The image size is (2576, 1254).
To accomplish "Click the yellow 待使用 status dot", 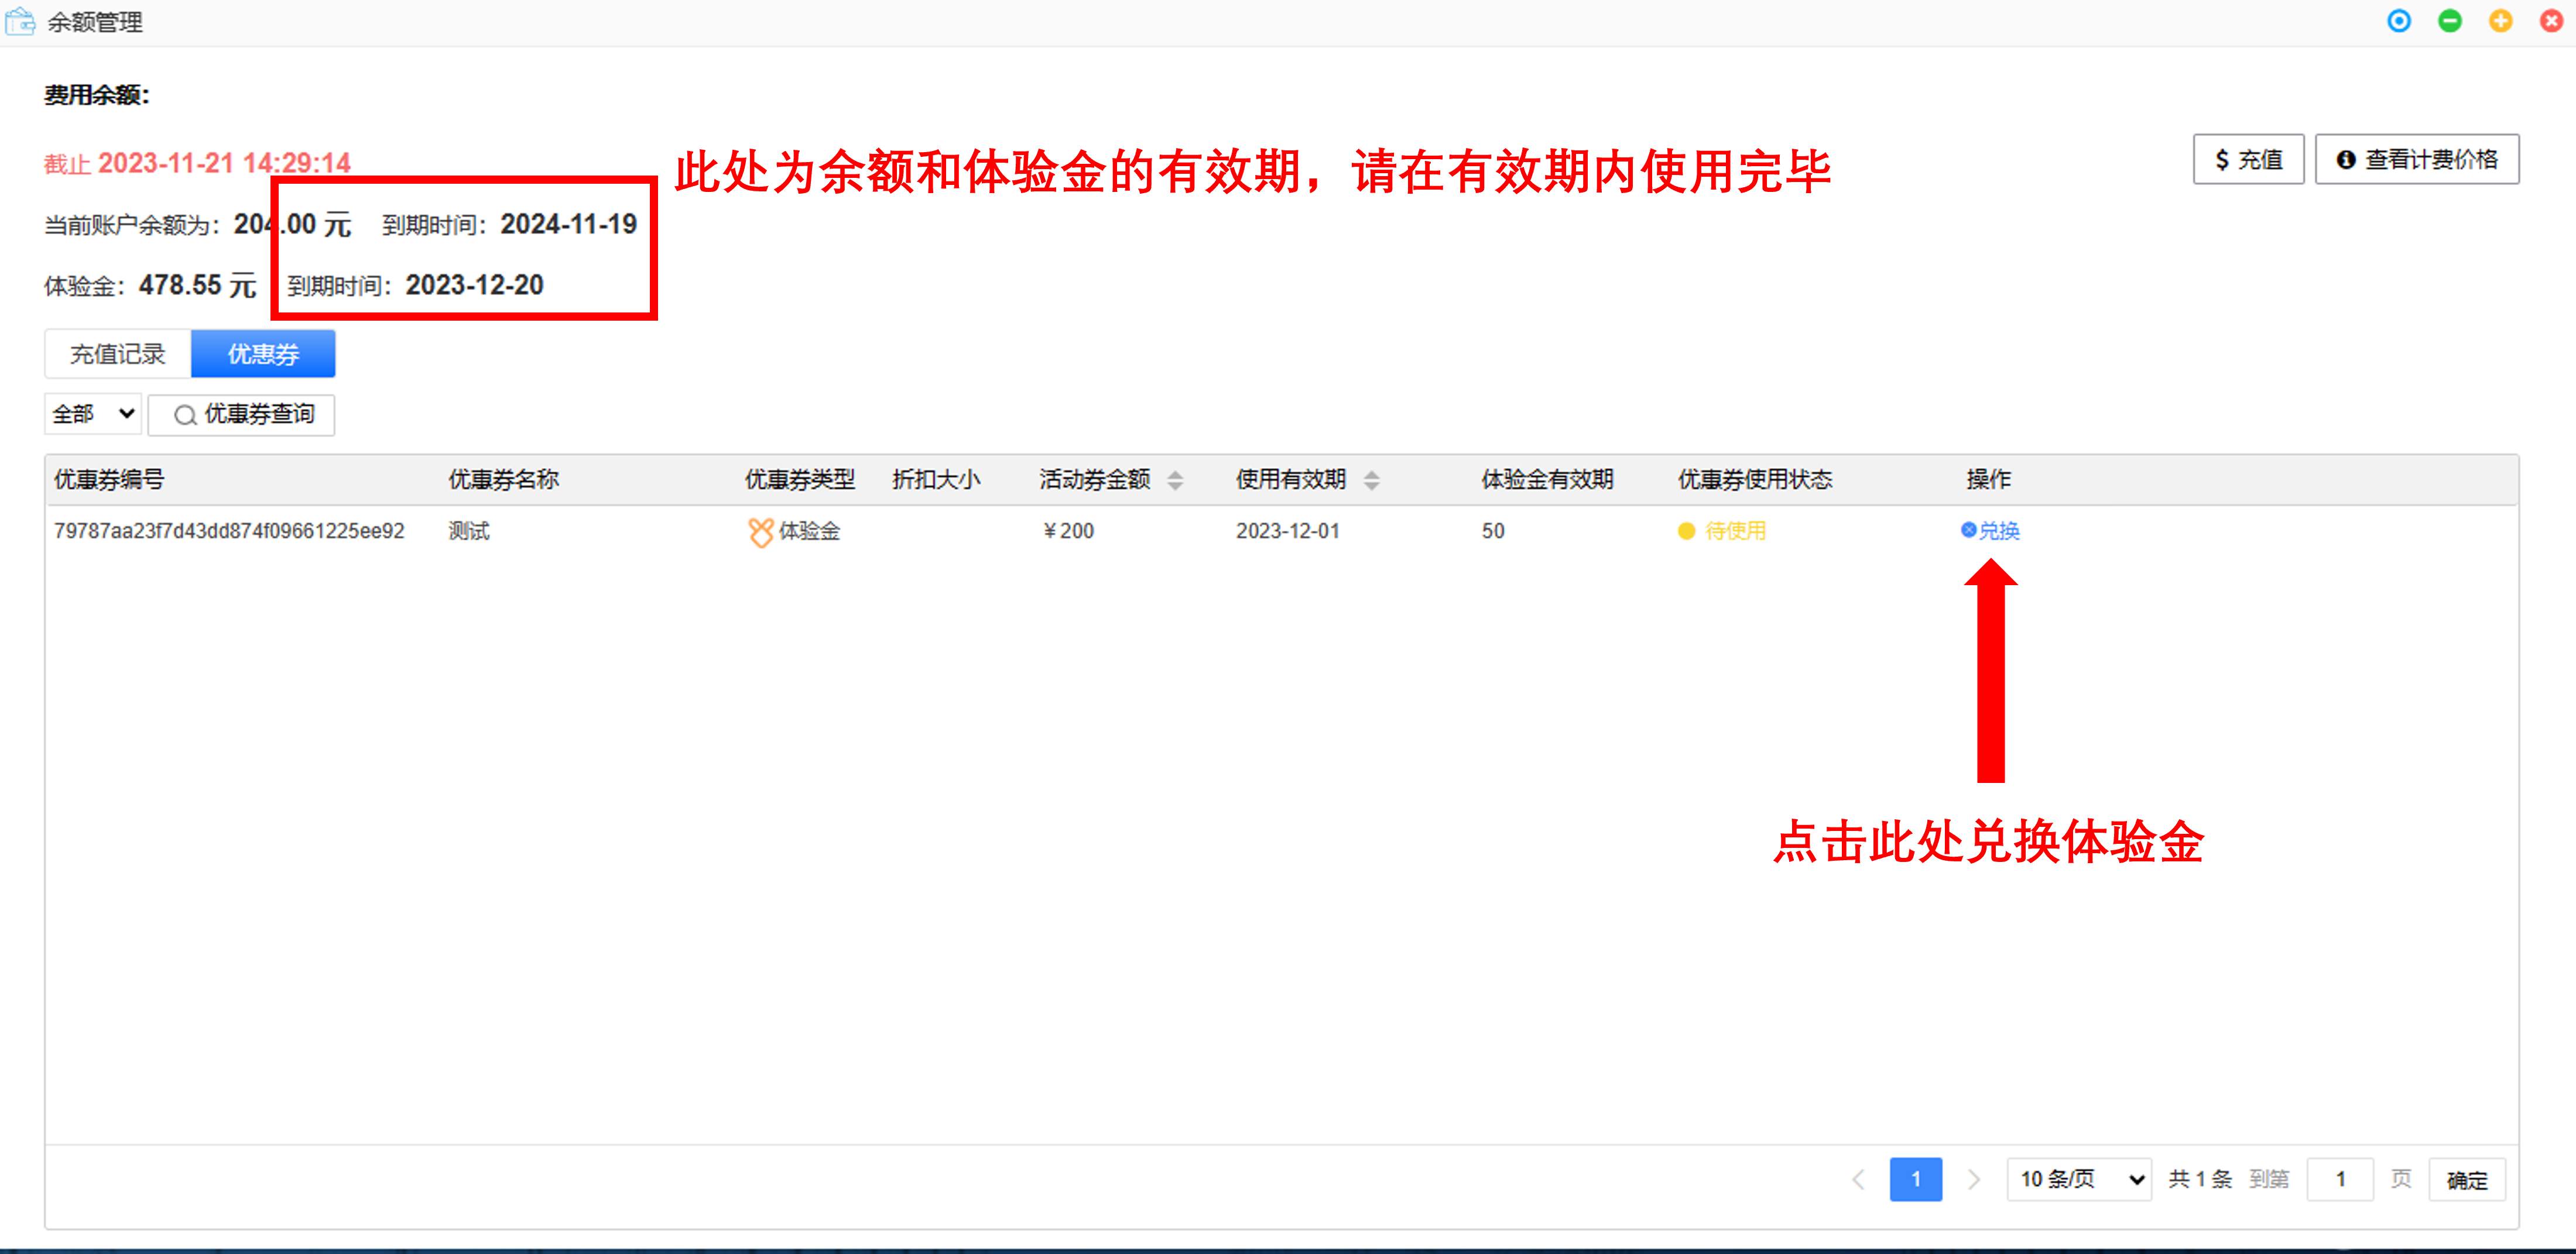I will 1686,531.
